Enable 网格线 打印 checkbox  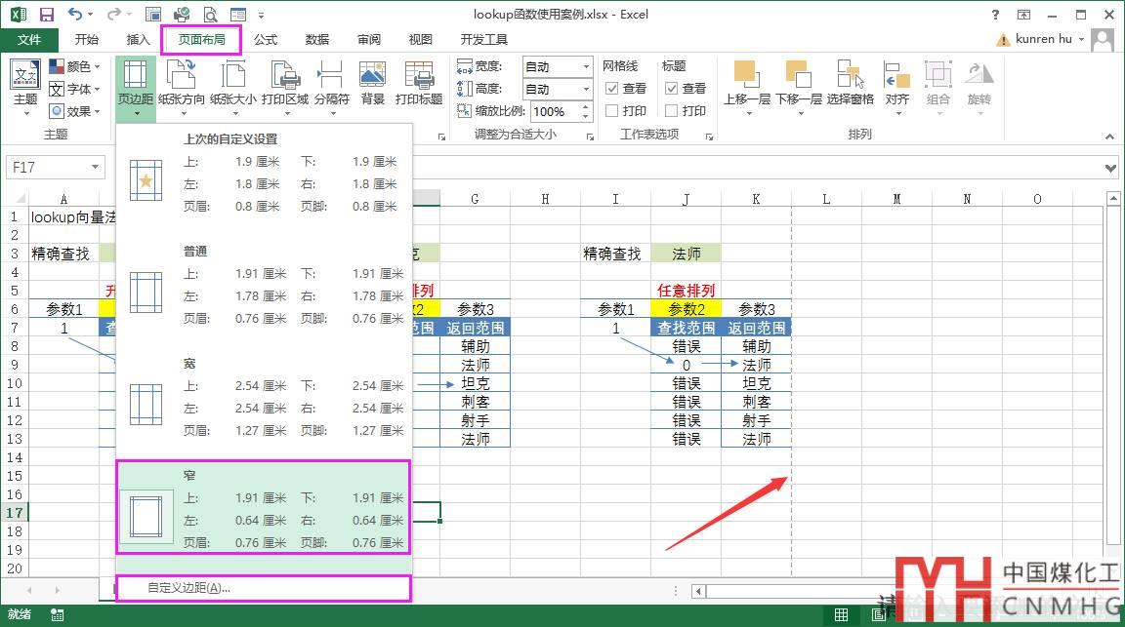tap(612, 111)
